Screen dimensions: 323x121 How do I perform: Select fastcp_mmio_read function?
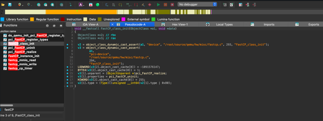pyautogui.click(x=32, y=60)
